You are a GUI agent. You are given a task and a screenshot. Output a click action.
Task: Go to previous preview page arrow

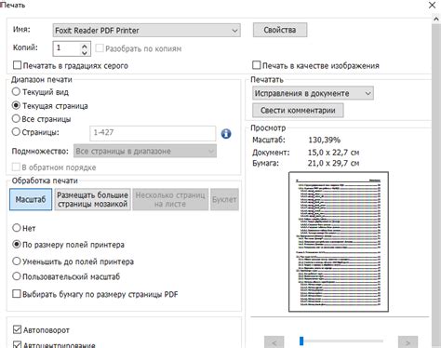coord(274,342)
